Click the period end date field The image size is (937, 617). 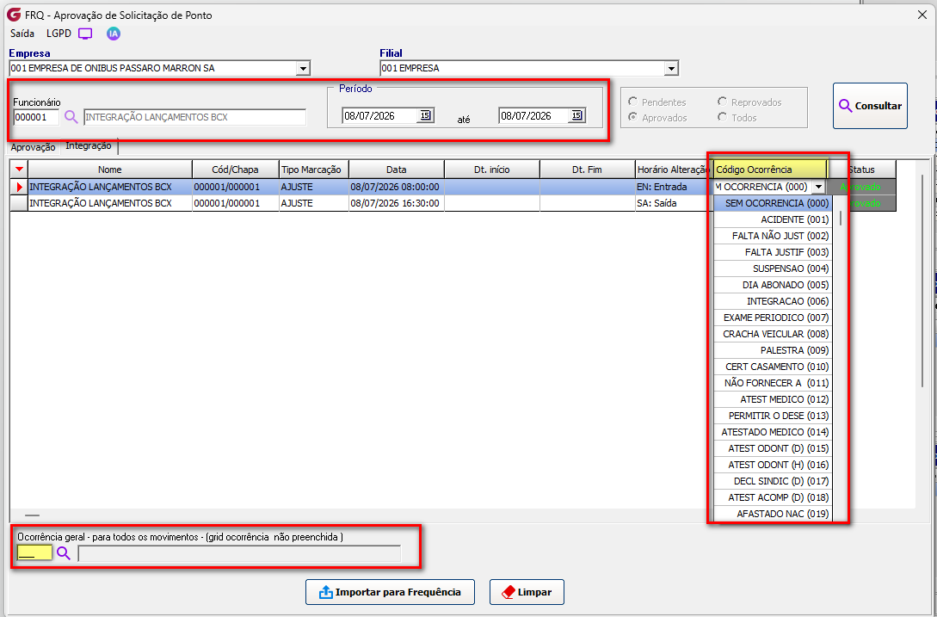point(533,116)
